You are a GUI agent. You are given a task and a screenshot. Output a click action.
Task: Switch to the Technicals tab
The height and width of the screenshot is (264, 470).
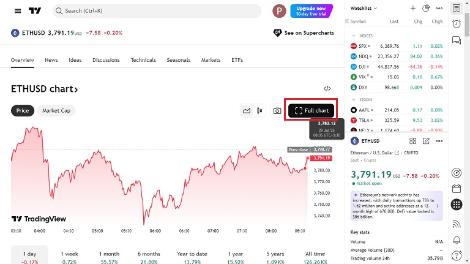tap(143, 60)
